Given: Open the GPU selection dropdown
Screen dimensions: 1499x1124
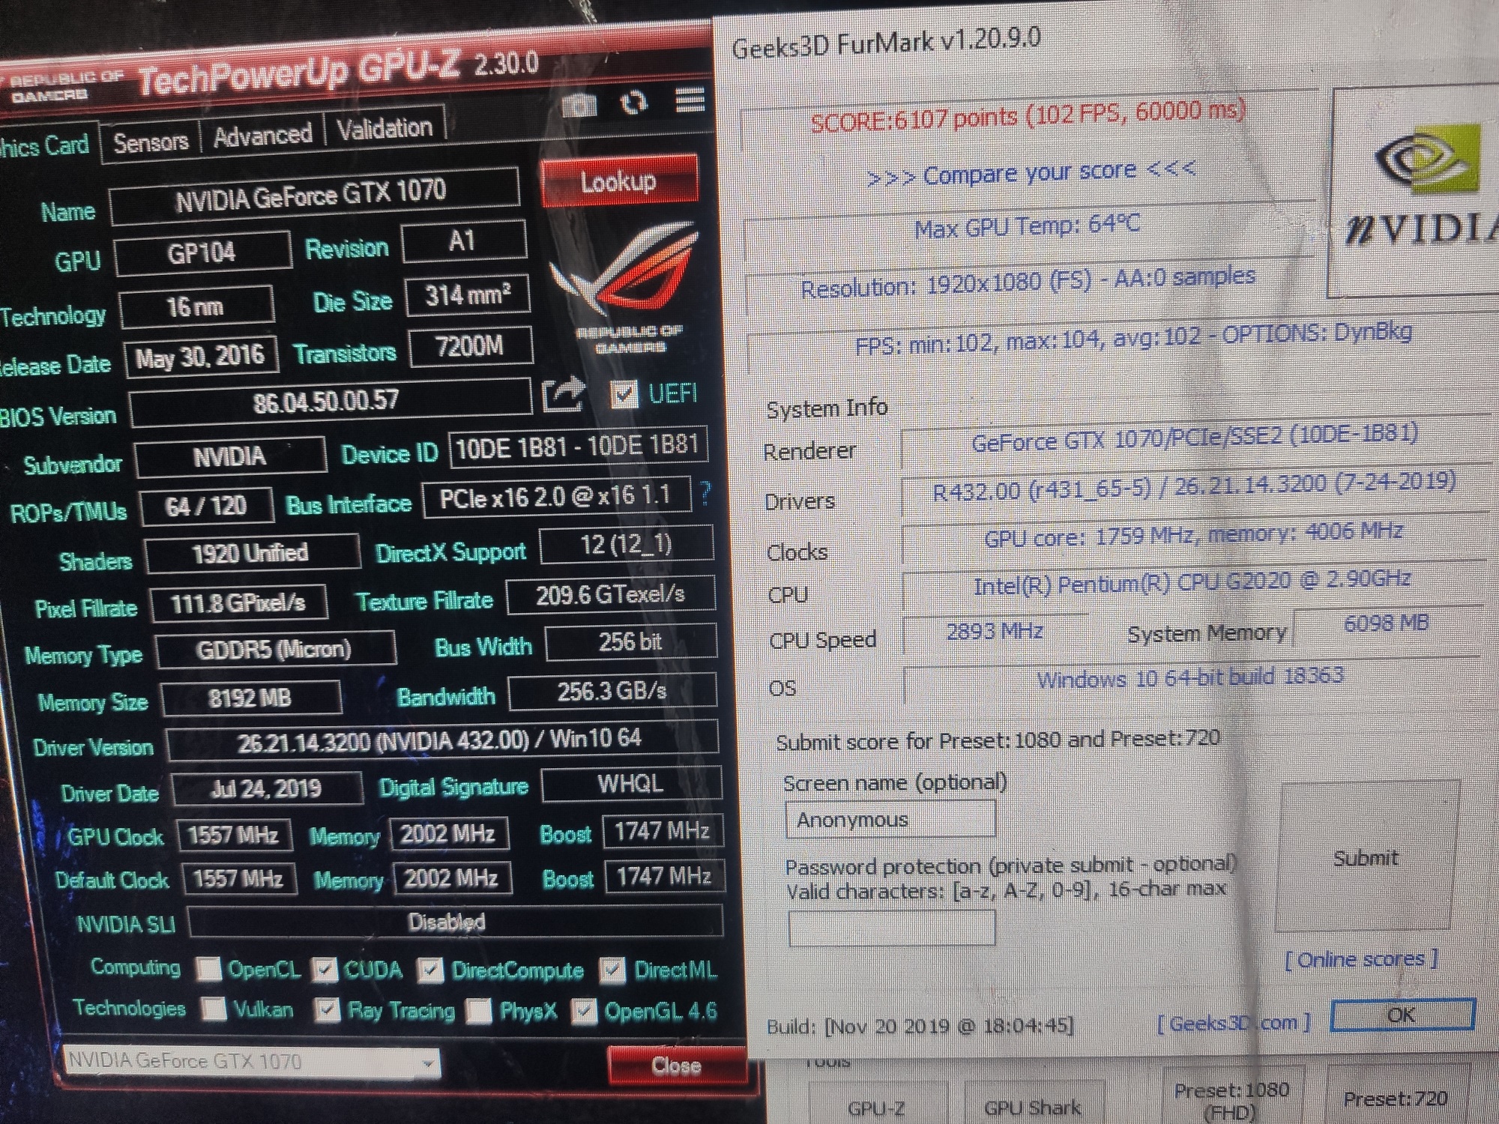Looking at the screenshot, I should [x=251, y=1062].
